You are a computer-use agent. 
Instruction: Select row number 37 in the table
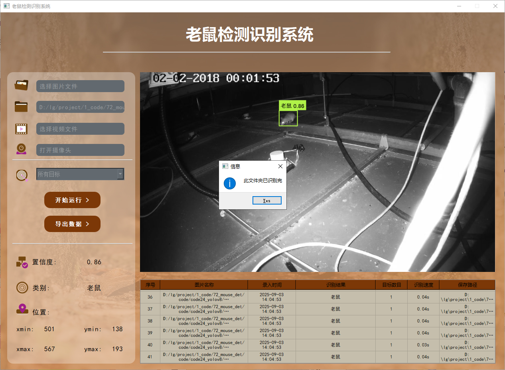click(150, 309)
